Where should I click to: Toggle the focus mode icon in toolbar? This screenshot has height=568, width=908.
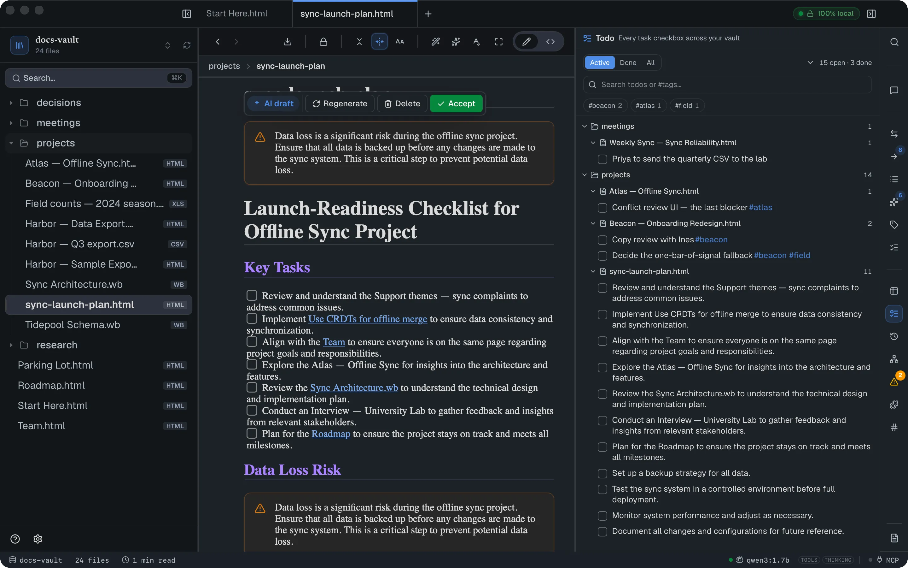point(379,42)
